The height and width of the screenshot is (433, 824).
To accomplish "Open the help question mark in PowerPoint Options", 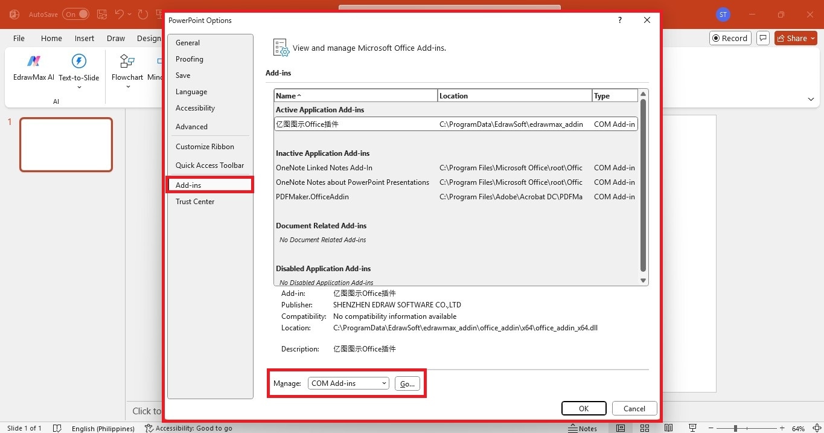I will [620, 20].
